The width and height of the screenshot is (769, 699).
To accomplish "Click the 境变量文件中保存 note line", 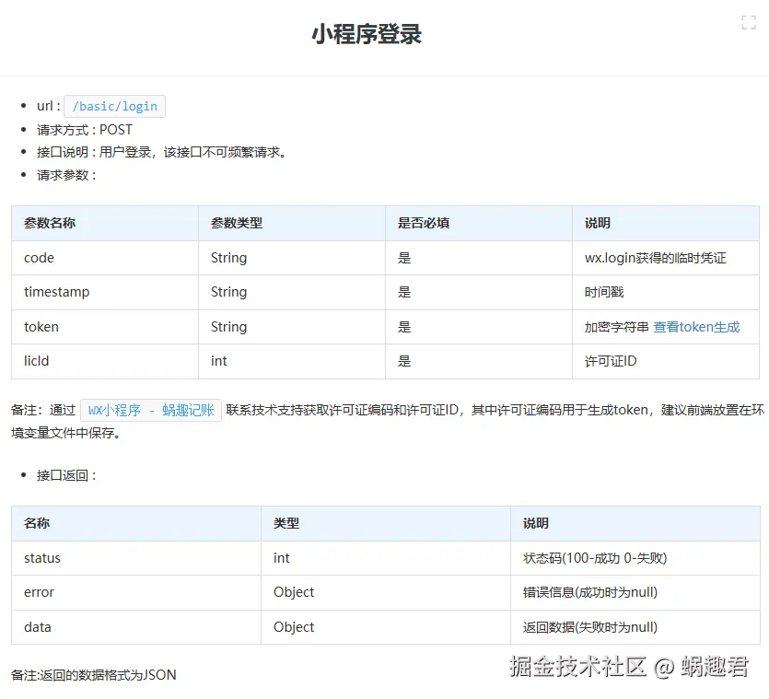I will [65, 433].
